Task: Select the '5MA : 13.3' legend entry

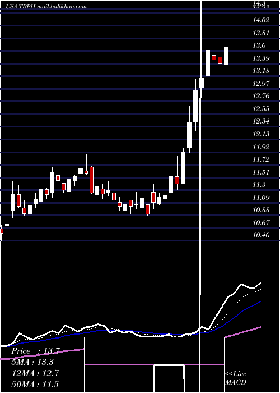Action: (33, 362)
